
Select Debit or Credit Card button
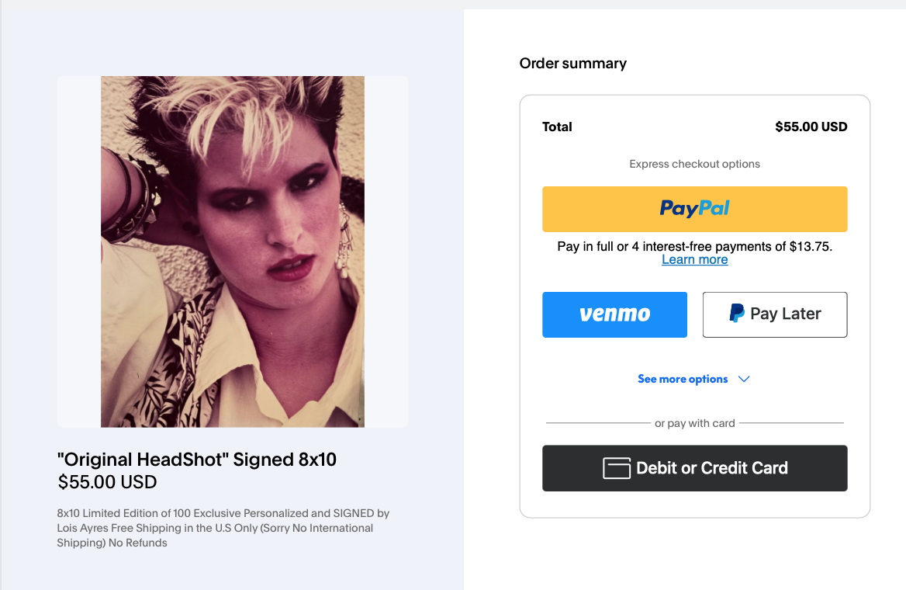[694, 468]
